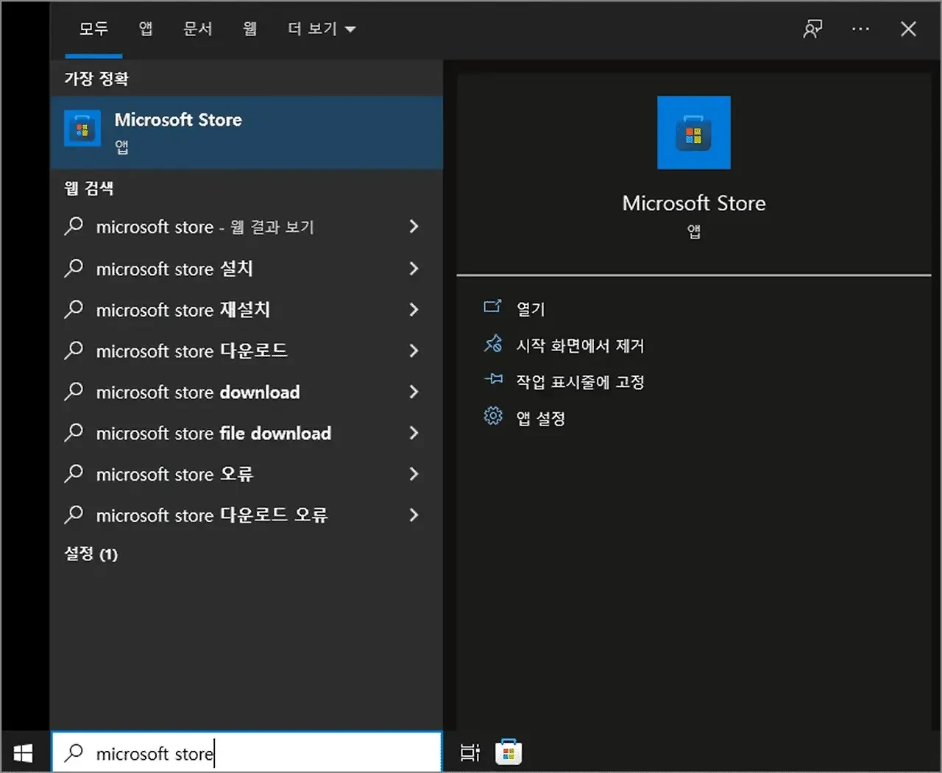Click the 열기 icon to launch the app
Screen dimensions: 942x773
(x=493, y=308)
